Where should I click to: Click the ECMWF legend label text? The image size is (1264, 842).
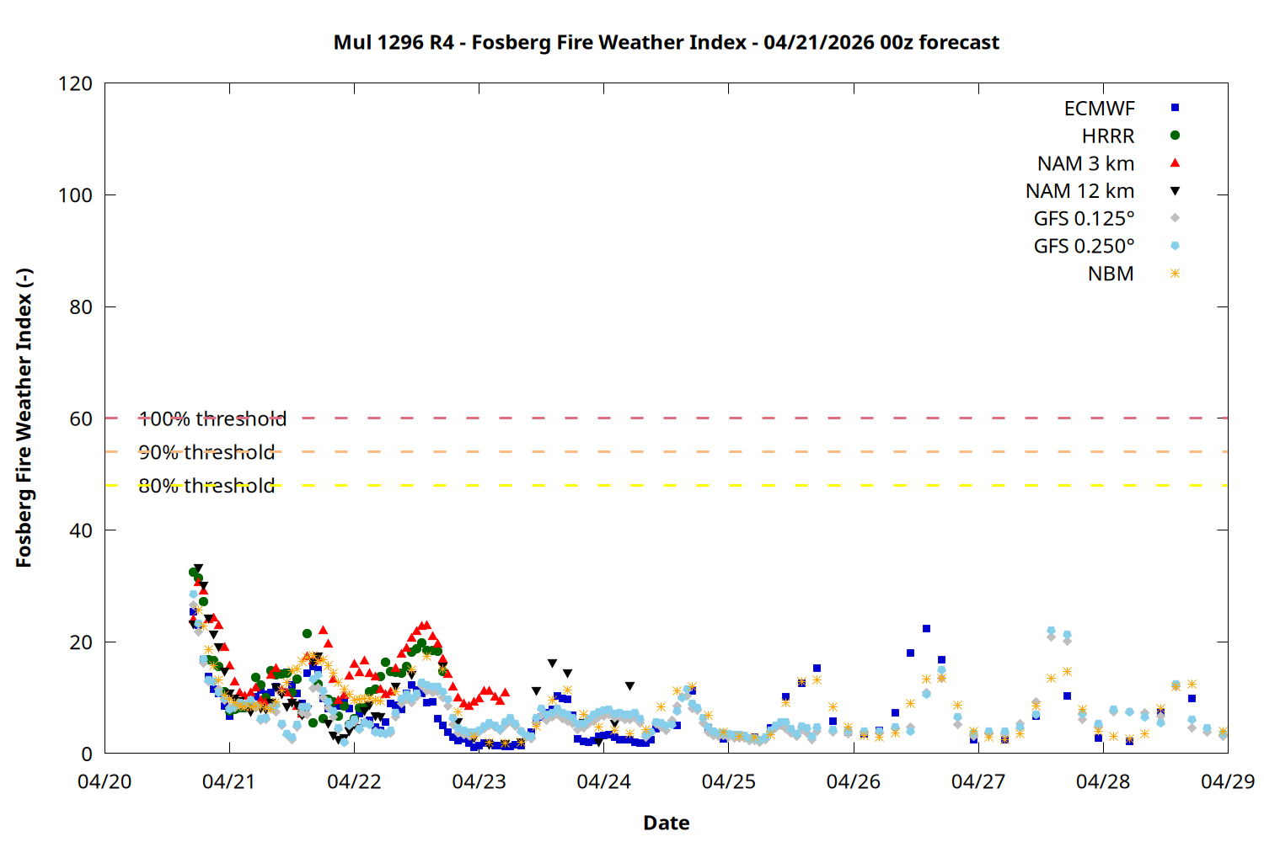[1099, 109]
